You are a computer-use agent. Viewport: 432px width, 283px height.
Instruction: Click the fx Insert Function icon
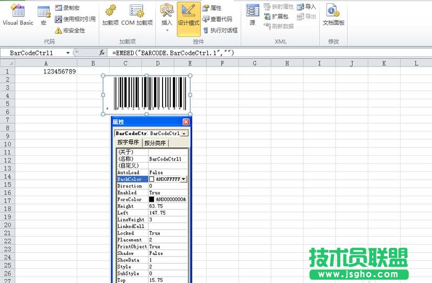click(x=102, y=52)
